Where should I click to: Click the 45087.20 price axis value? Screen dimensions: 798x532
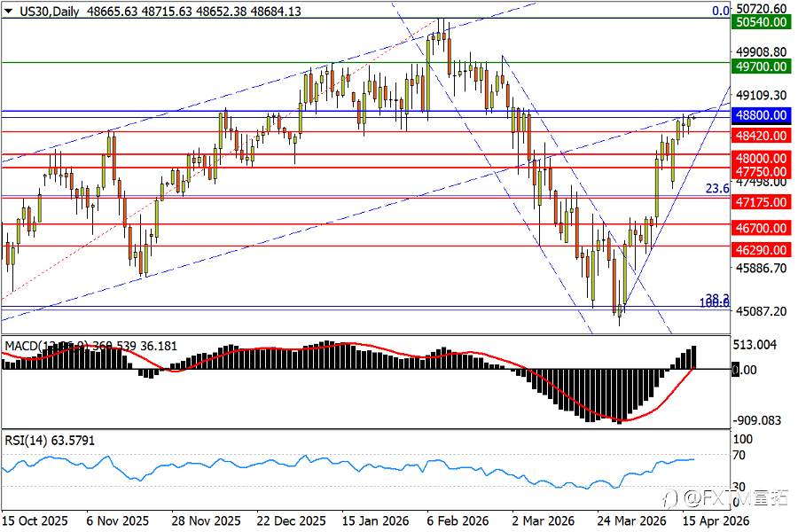[762, 310]
